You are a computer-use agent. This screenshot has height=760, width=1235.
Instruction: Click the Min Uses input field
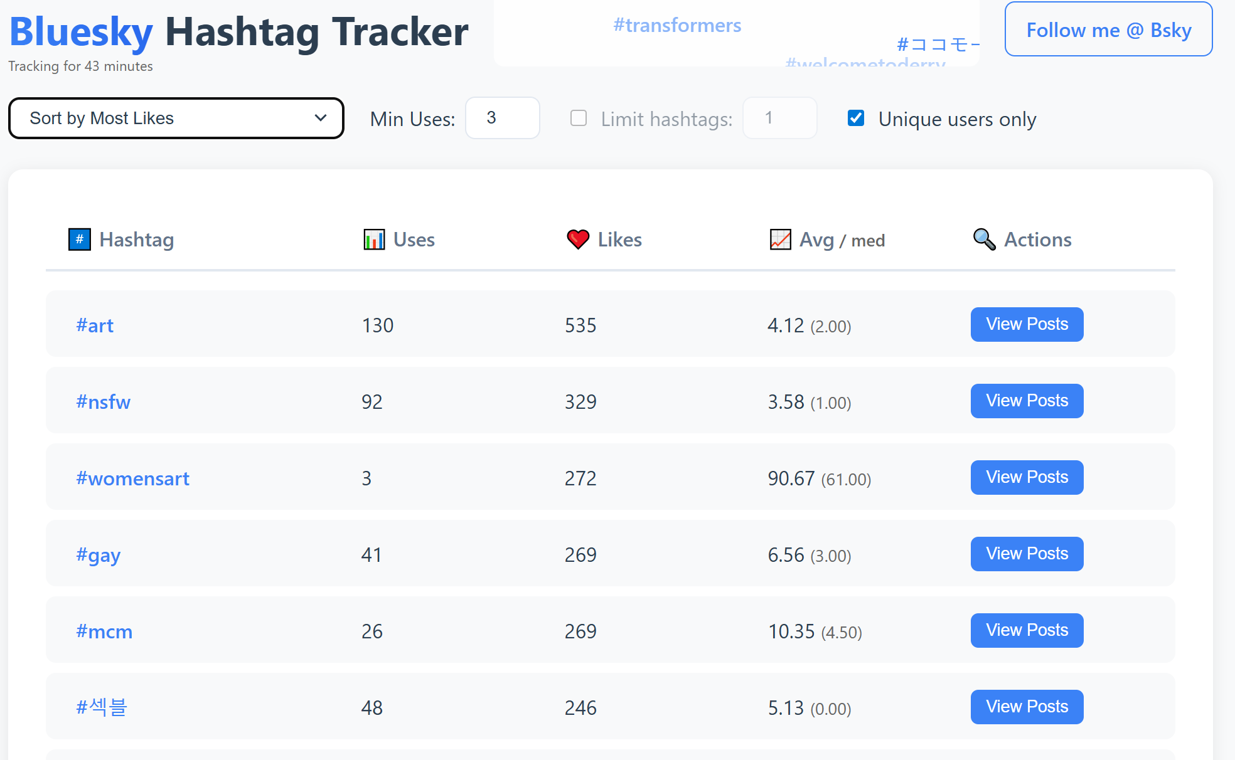click(503, 118)
